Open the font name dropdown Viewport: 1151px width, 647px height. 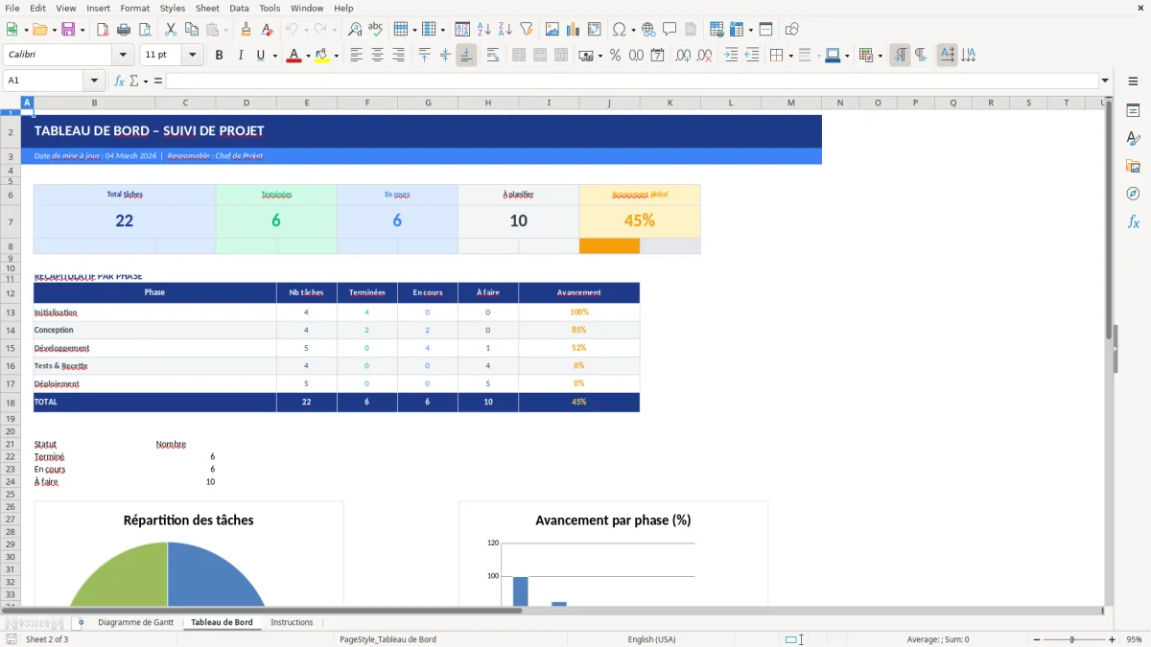(122, 55)
